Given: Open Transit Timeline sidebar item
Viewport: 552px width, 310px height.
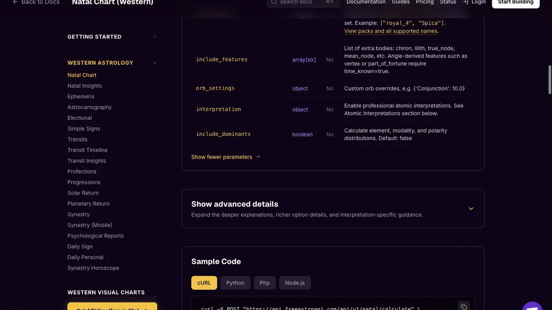Looking at the screenshot, I should coord(87,150).
